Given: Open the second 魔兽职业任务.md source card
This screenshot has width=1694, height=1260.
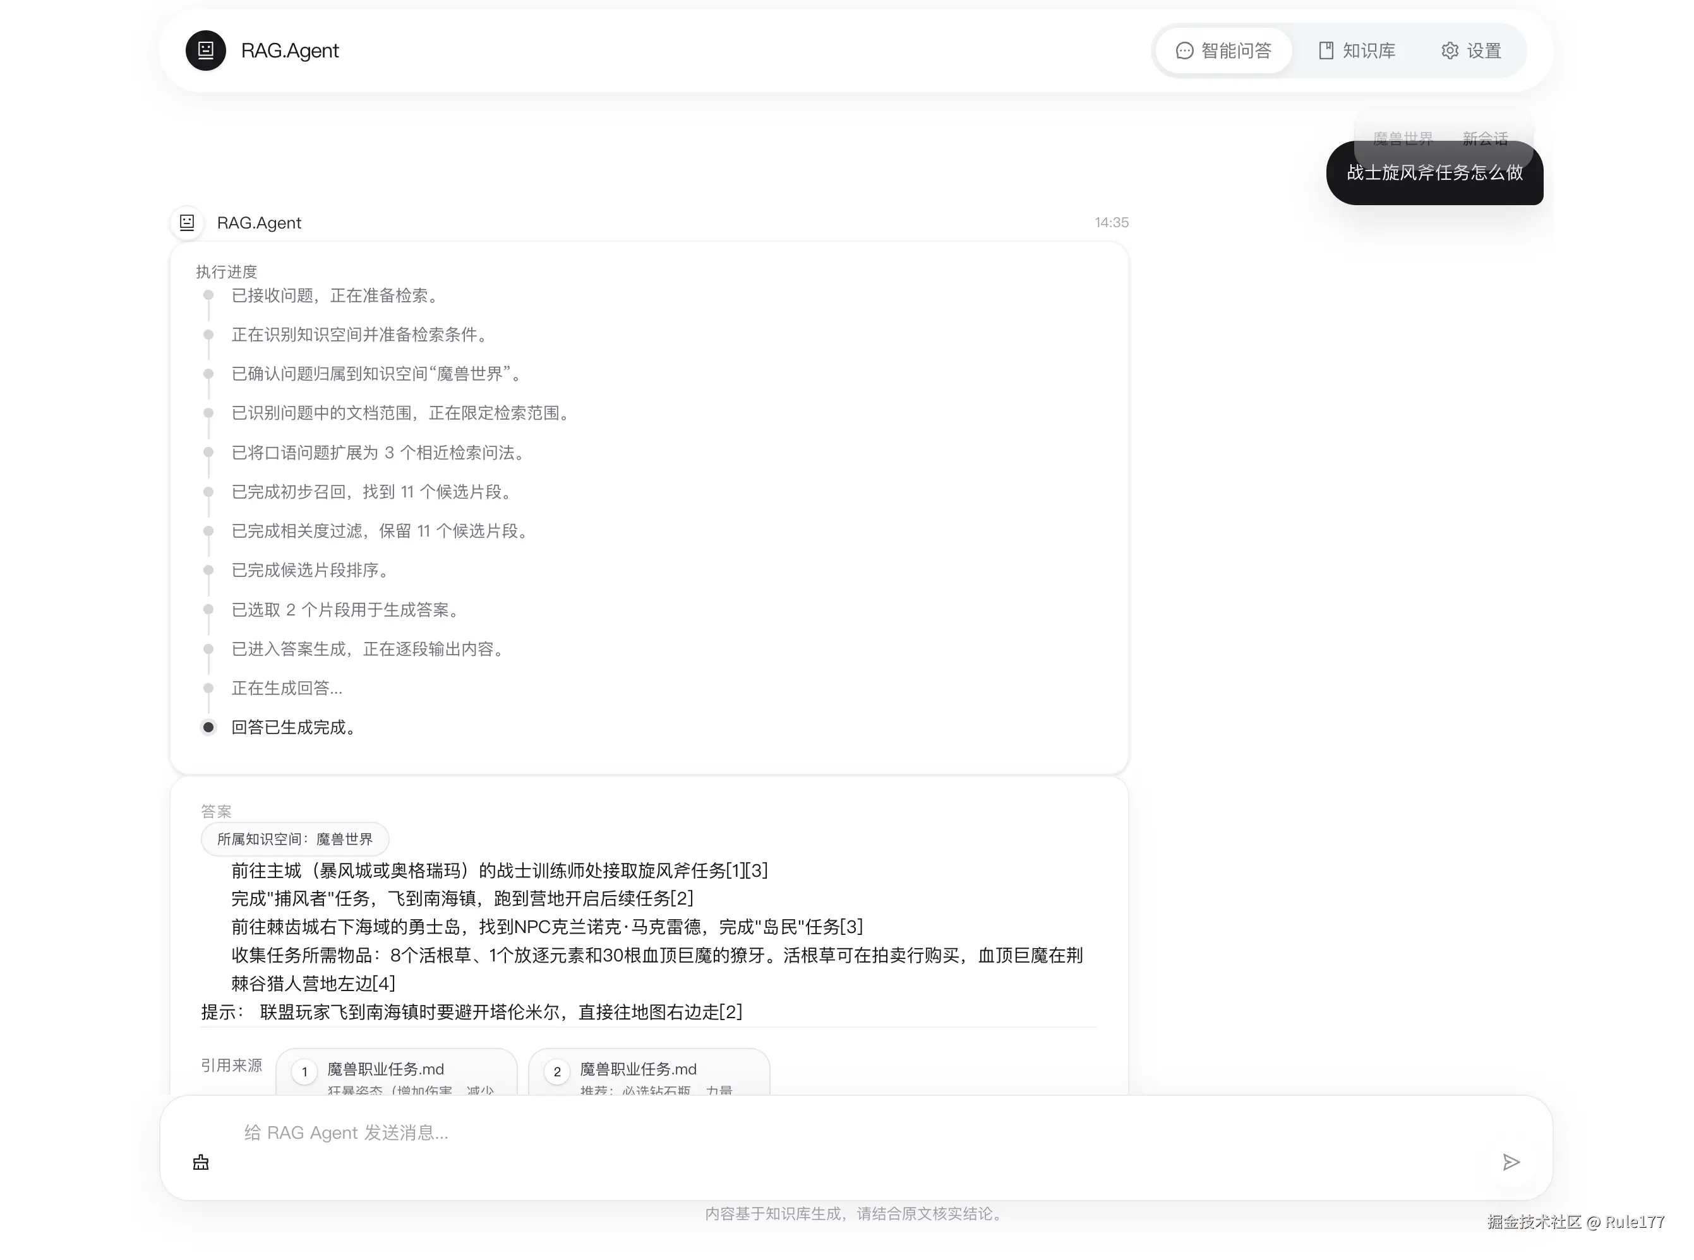Looking at the screenshot, I should [x=649, y=1072].
